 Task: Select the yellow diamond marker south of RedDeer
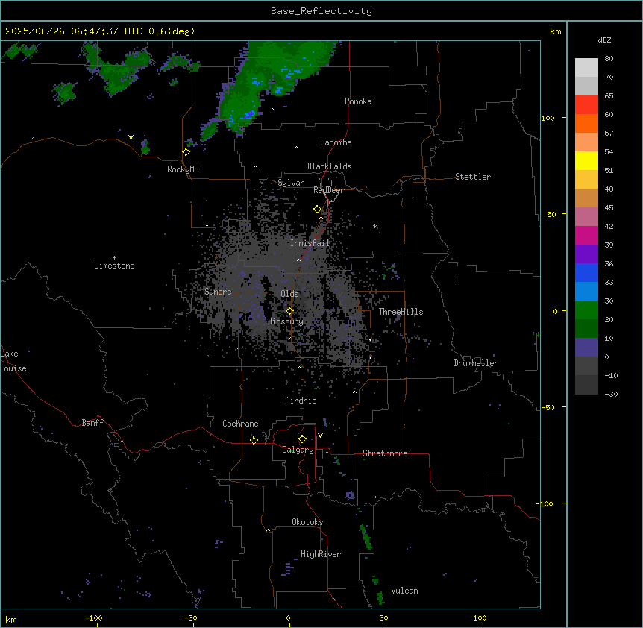point(318,210)
